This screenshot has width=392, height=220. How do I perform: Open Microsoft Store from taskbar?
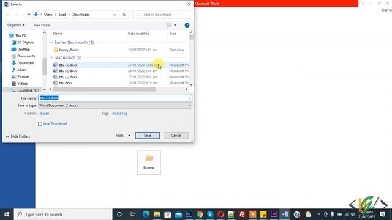click(167, 215)
